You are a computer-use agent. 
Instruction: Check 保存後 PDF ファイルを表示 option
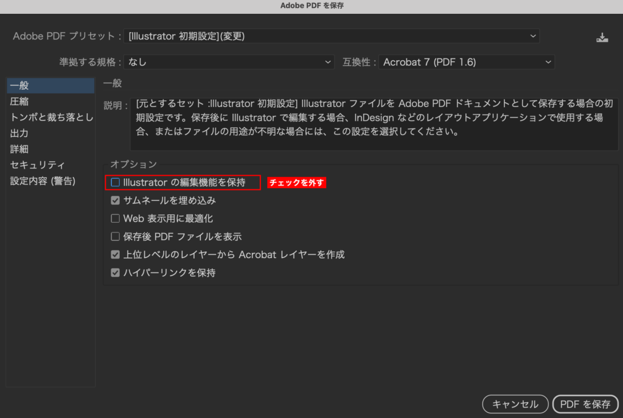pyautogui.click(x=115, y=237)
